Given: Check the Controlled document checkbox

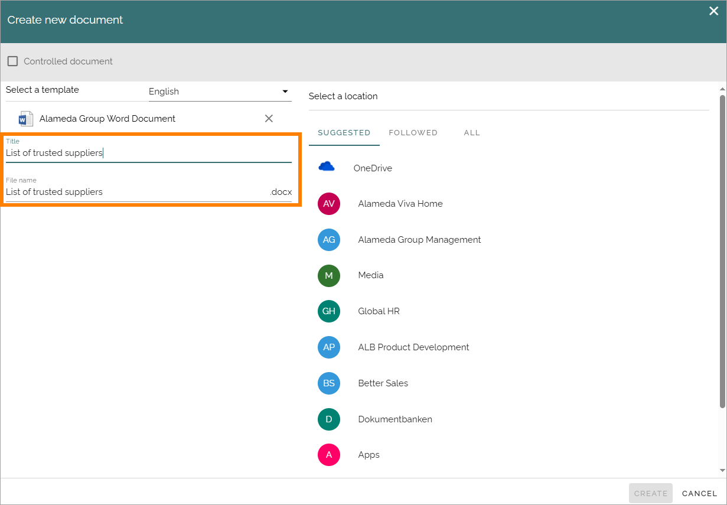Looking at the screenshot, I should click(12, 61).
